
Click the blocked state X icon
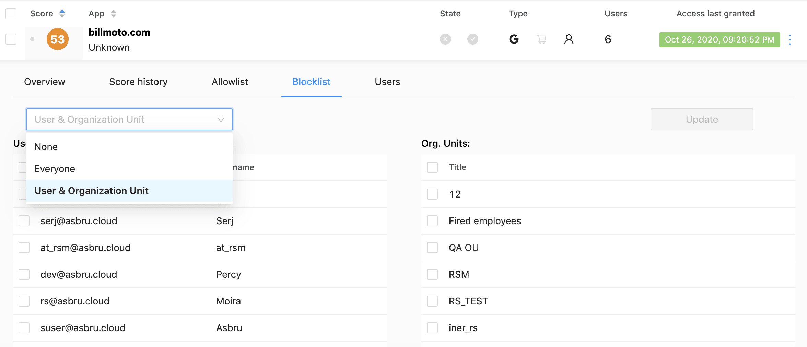pos(445,39)
